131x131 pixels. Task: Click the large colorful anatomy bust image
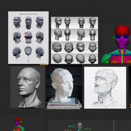pyautogui.click(x=116, y=43)
